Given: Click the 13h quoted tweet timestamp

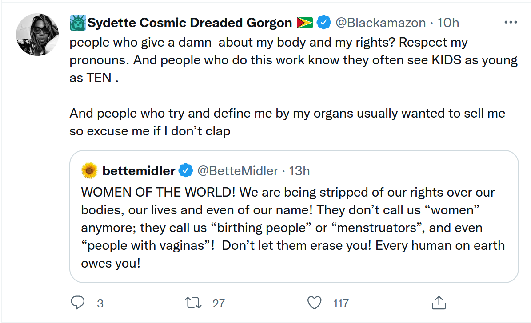Looking at the screenshot, I should pyautogui.click(x=299, y=170).
